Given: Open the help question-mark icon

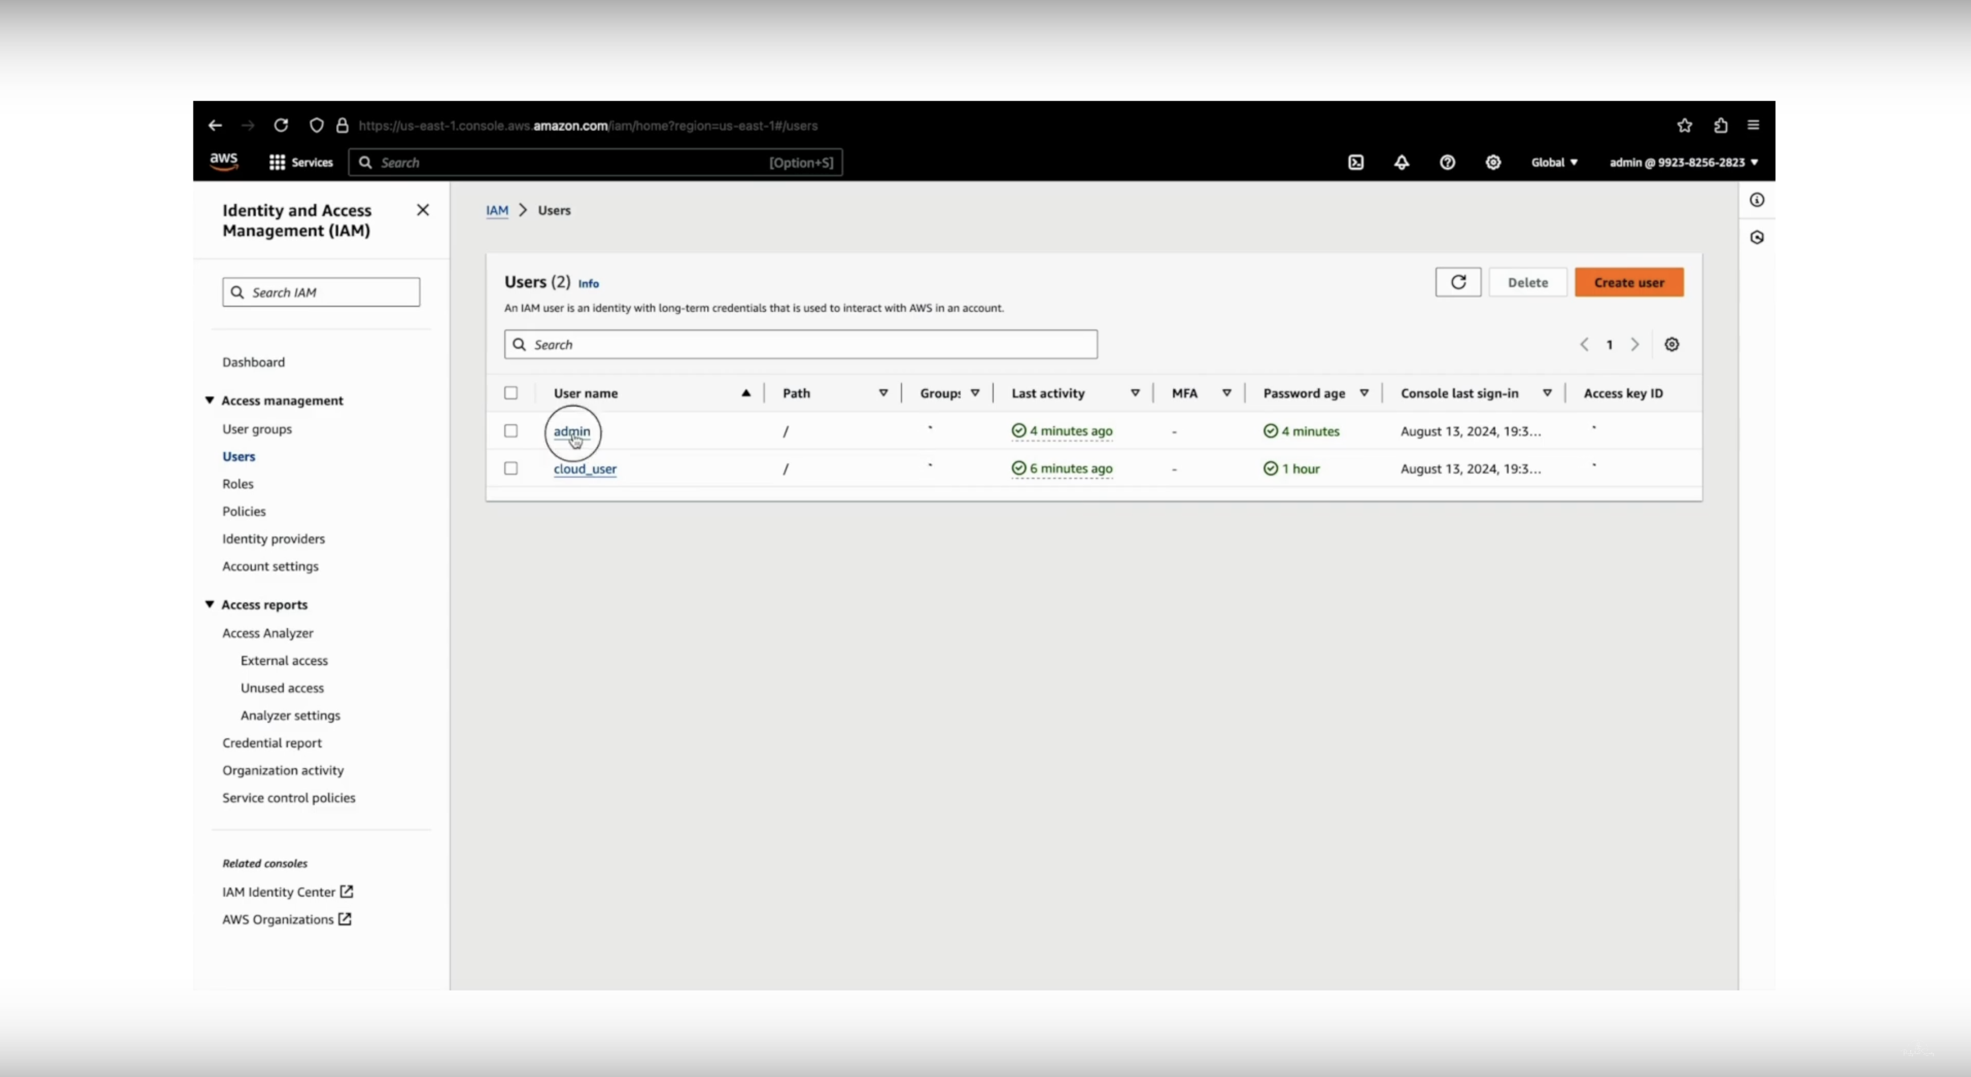Looking at the screenshot, I should tap(1447, 162).
